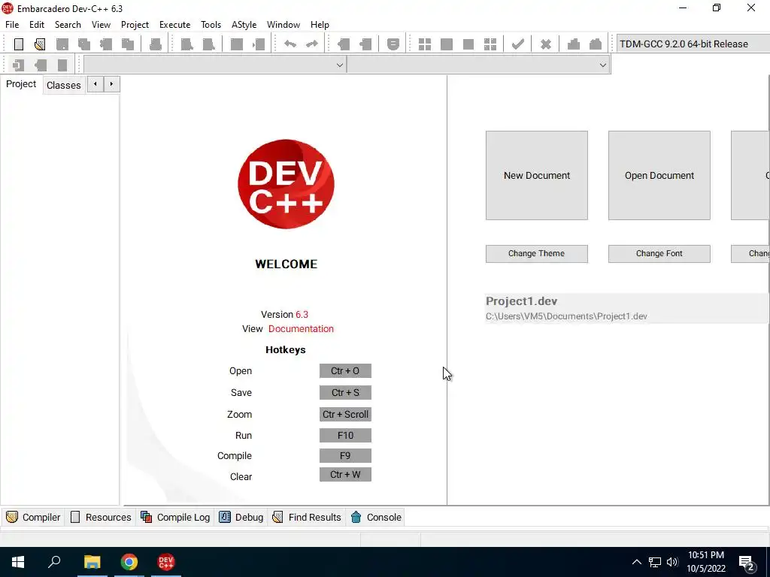This screenshot has height=577, width=770.
Task: Switch to the Project sidebar tab
Action: click(21, 84)
